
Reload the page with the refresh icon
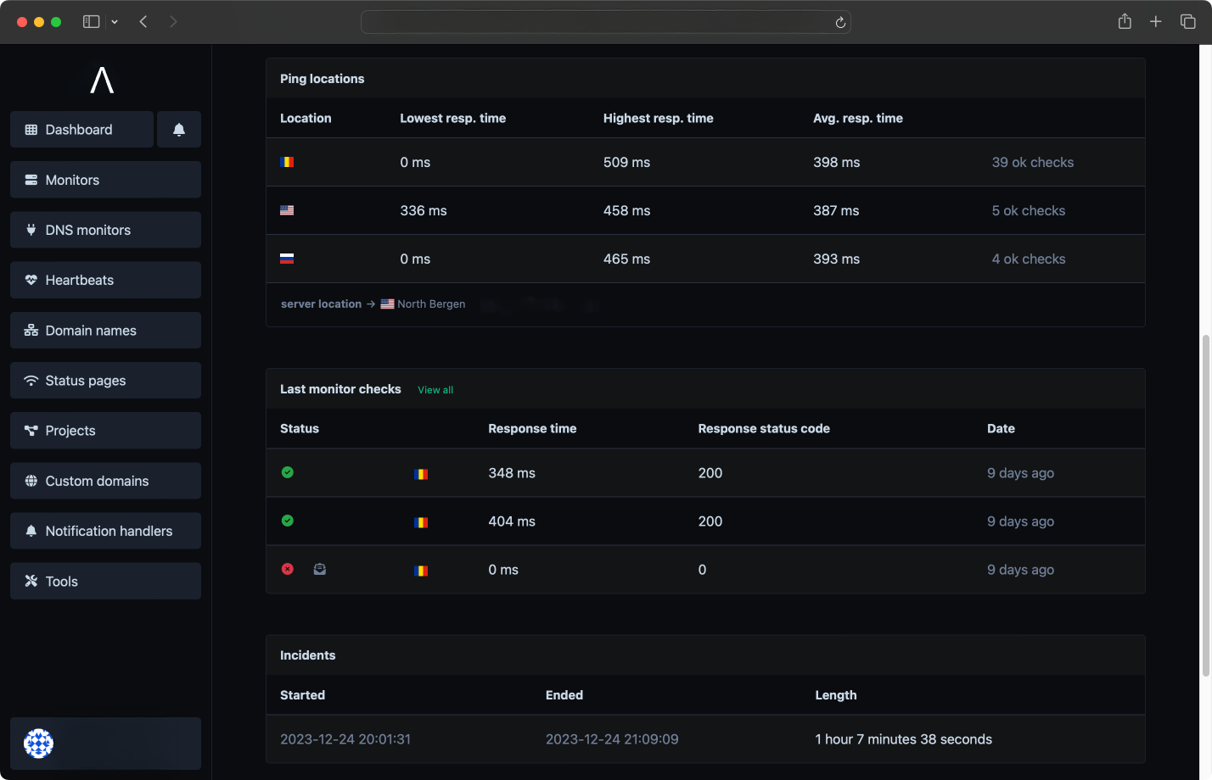(x=840, y=23)
